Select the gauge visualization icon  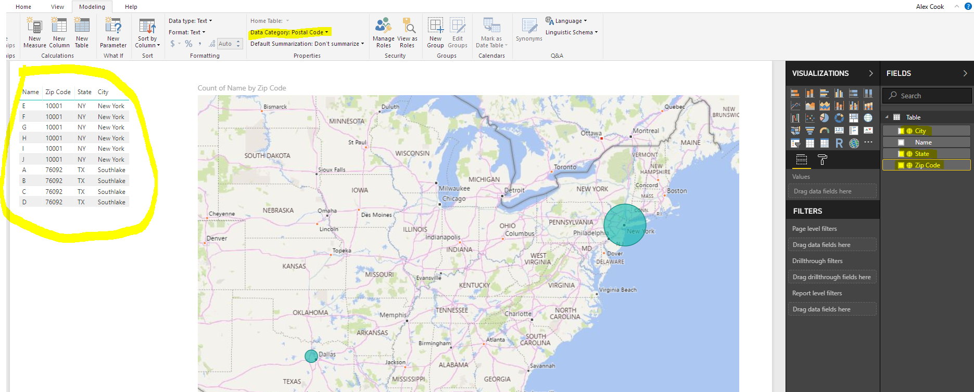(x=825, y=130)
